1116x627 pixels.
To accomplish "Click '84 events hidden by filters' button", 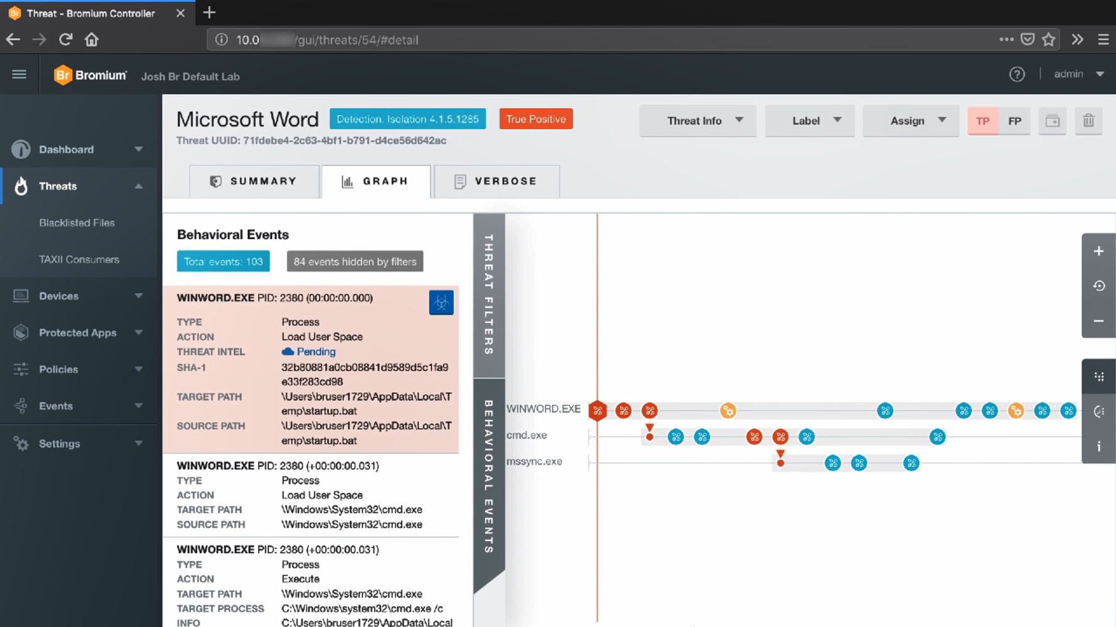I will coord(355,262).
